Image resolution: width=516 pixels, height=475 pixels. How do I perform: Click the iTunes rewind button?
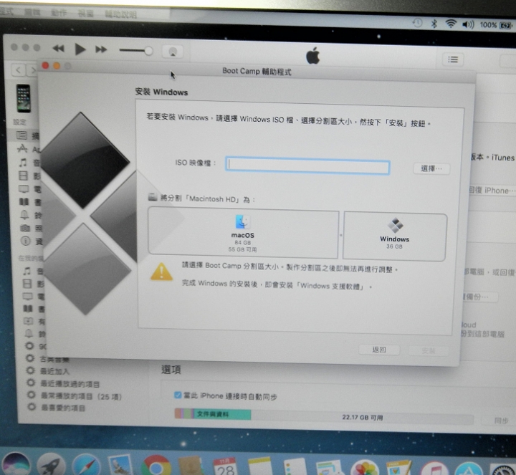(58, 49)
